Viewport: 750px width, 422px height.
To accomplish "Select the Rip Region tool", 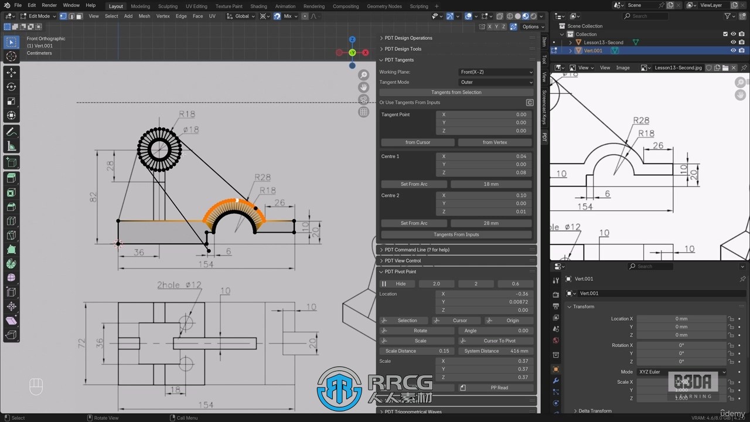I will coord(11,335).
